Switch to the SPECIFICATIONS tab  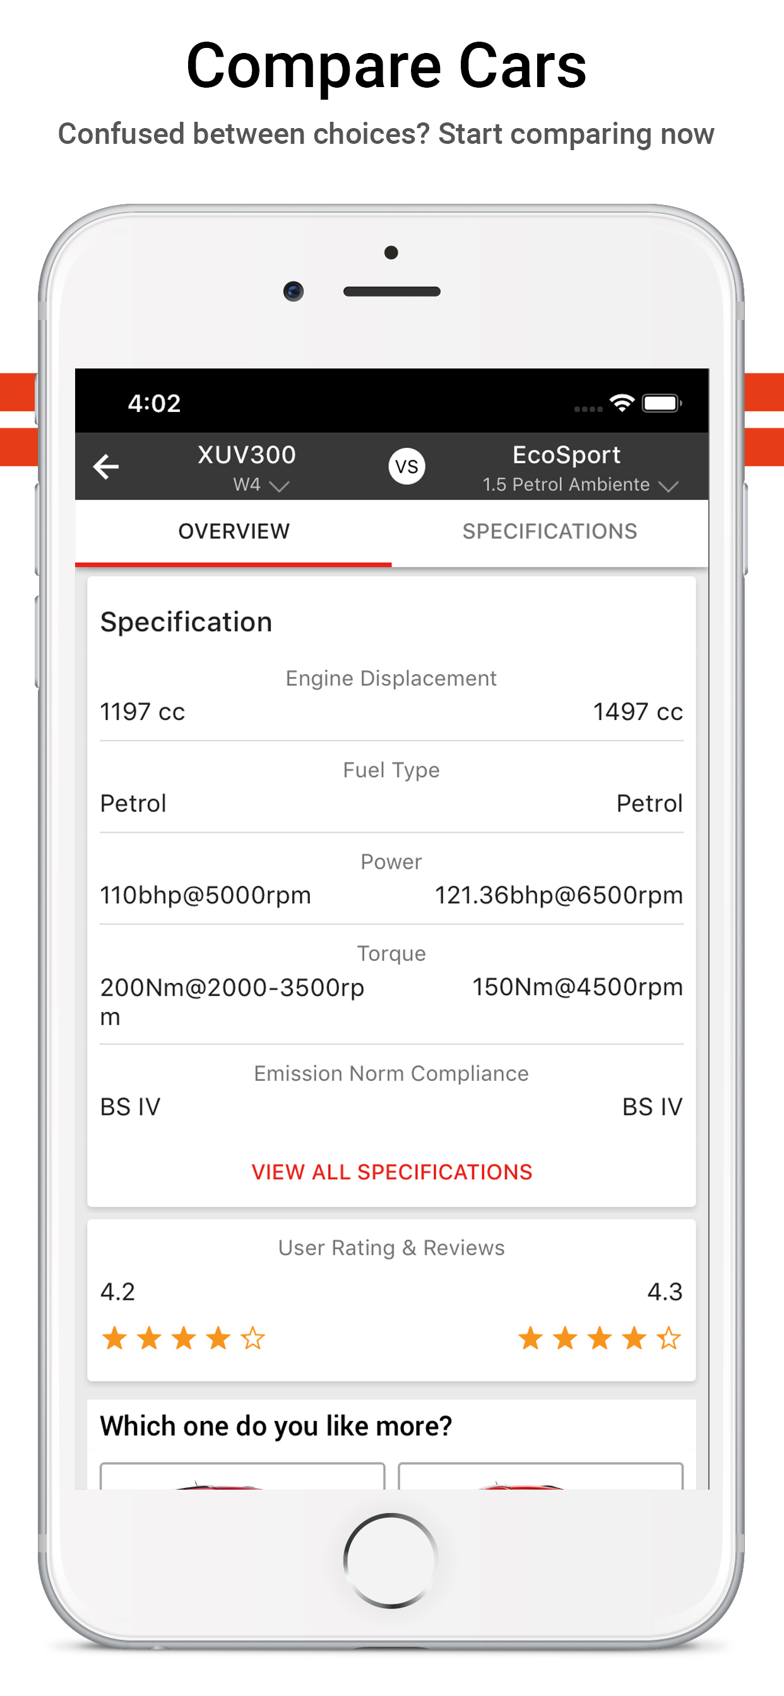[x=549, y=532]
